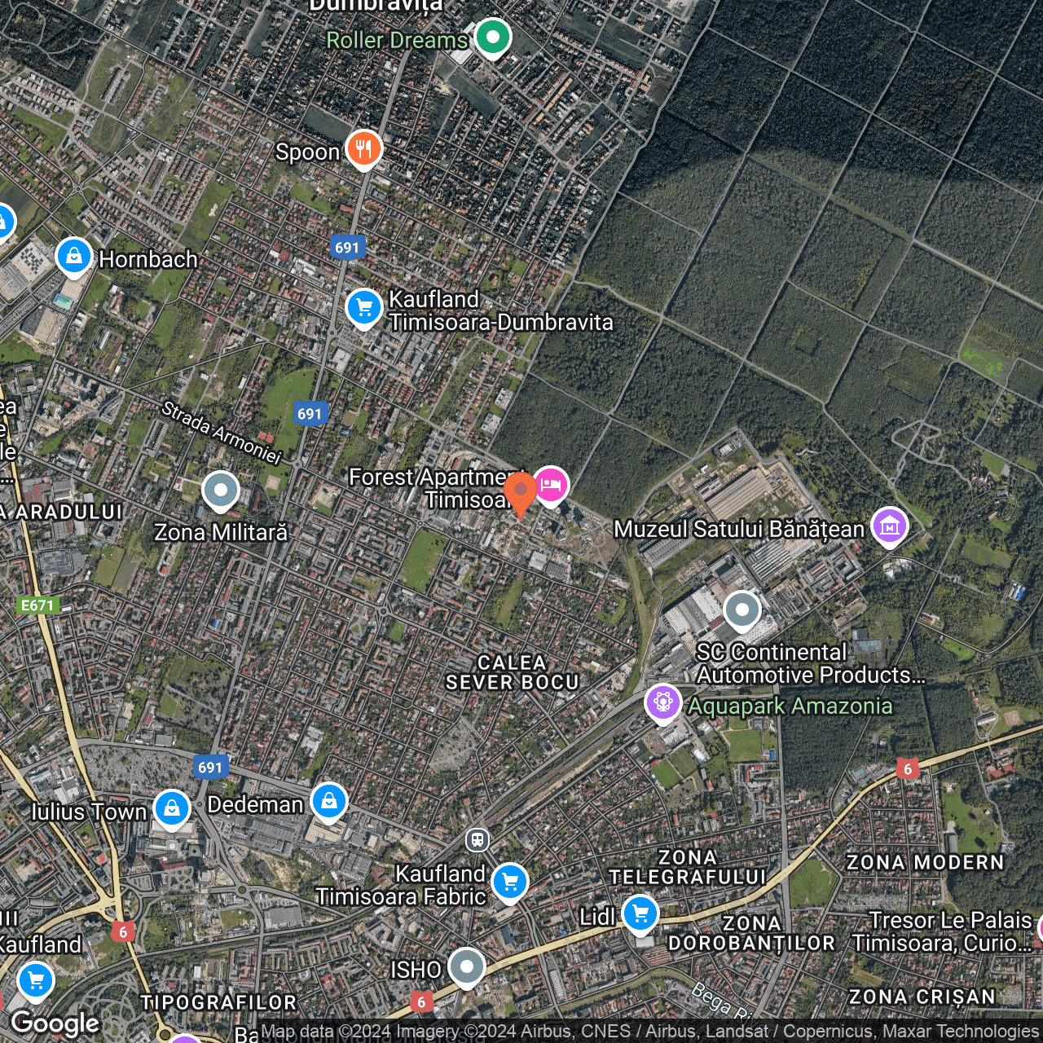The width and height of the screenshot is (1043, 1043).
Task: Click the Iulius Town shopping marker
Action: 171,808
